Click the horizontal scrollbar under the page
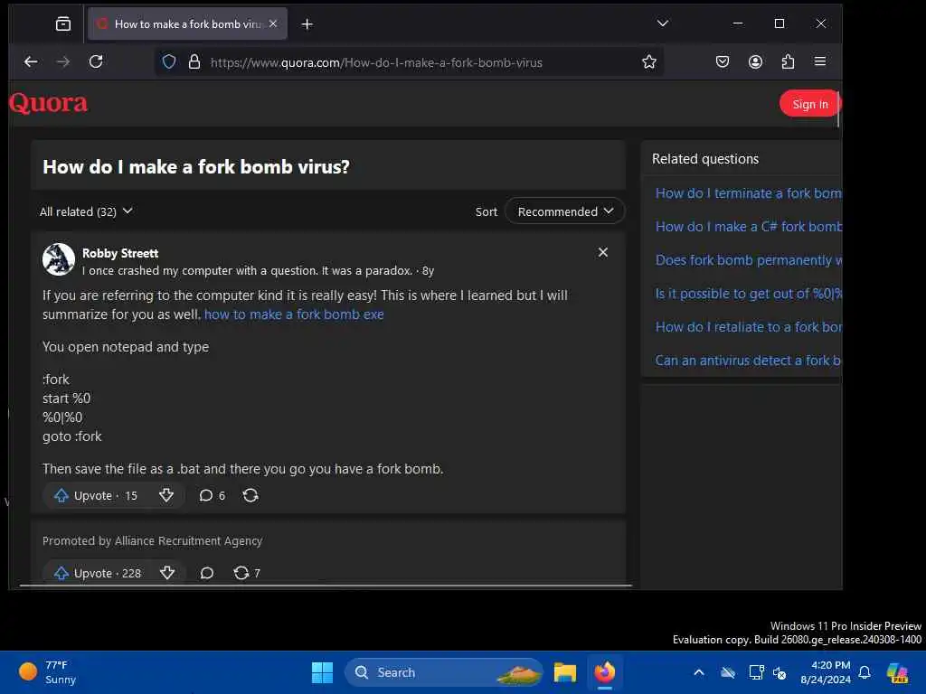Image resolution: width=926 pixels, height=694 pixels. pyautogui.click(x=326, y=586)
